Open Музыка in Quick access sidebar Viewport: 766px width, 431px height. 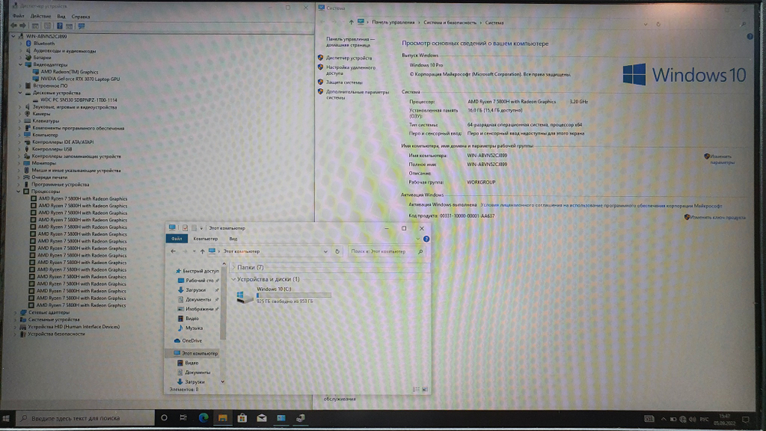194,328
